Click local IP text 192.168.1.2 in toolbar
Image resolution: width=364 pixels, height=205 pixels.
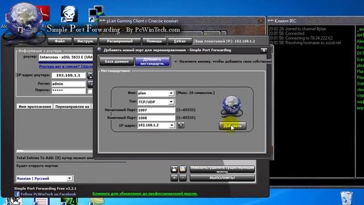(245, 41)
